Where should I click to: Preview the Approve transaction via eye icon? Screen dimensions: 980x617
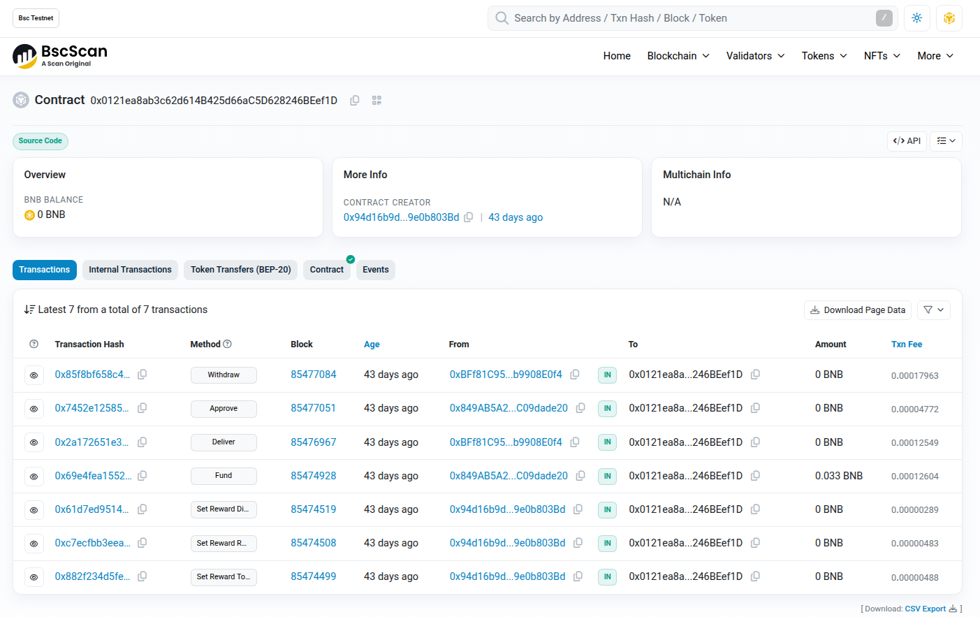pyautogui.click(x=34, y=409)
